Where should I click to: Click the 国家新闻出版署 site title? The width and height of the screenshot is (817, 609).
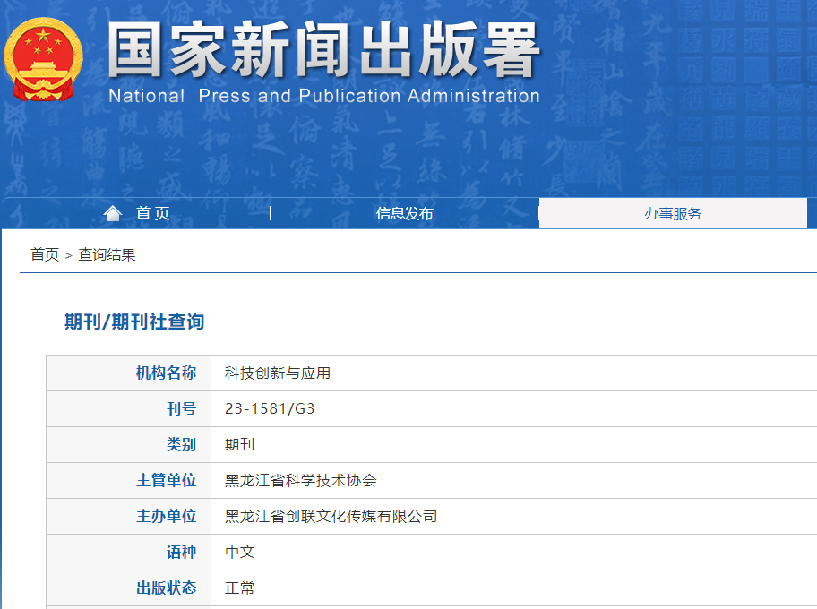[x=323, y=50]
